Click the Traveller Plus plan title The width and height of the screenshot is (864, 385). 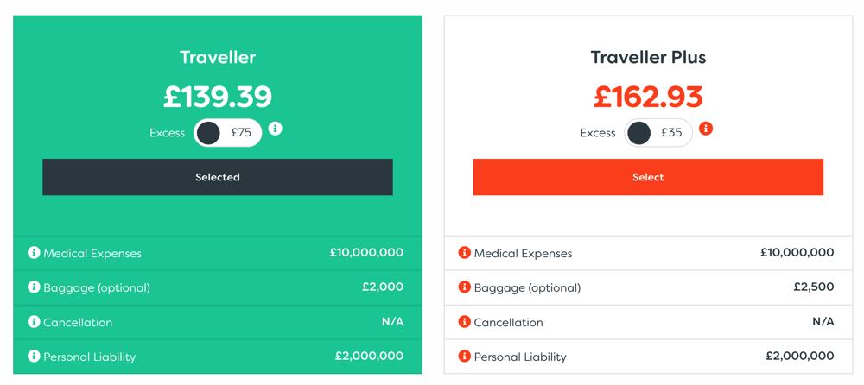point(648,57)
